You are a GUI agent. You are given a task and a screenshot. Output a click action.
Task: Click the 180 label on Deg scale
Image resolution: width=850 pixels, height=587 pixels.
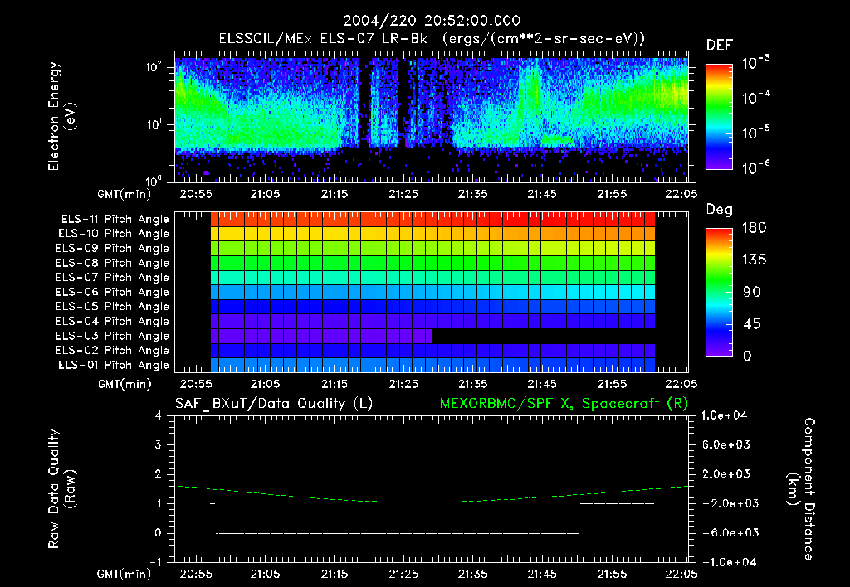coord(755,228)
